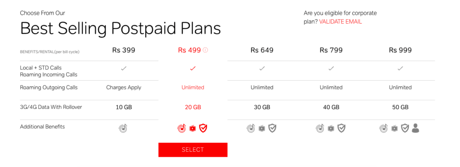Click the TV icon under Rs 799 plan
This screenshot has height=167, width=460.
click(x=331, y=128)
